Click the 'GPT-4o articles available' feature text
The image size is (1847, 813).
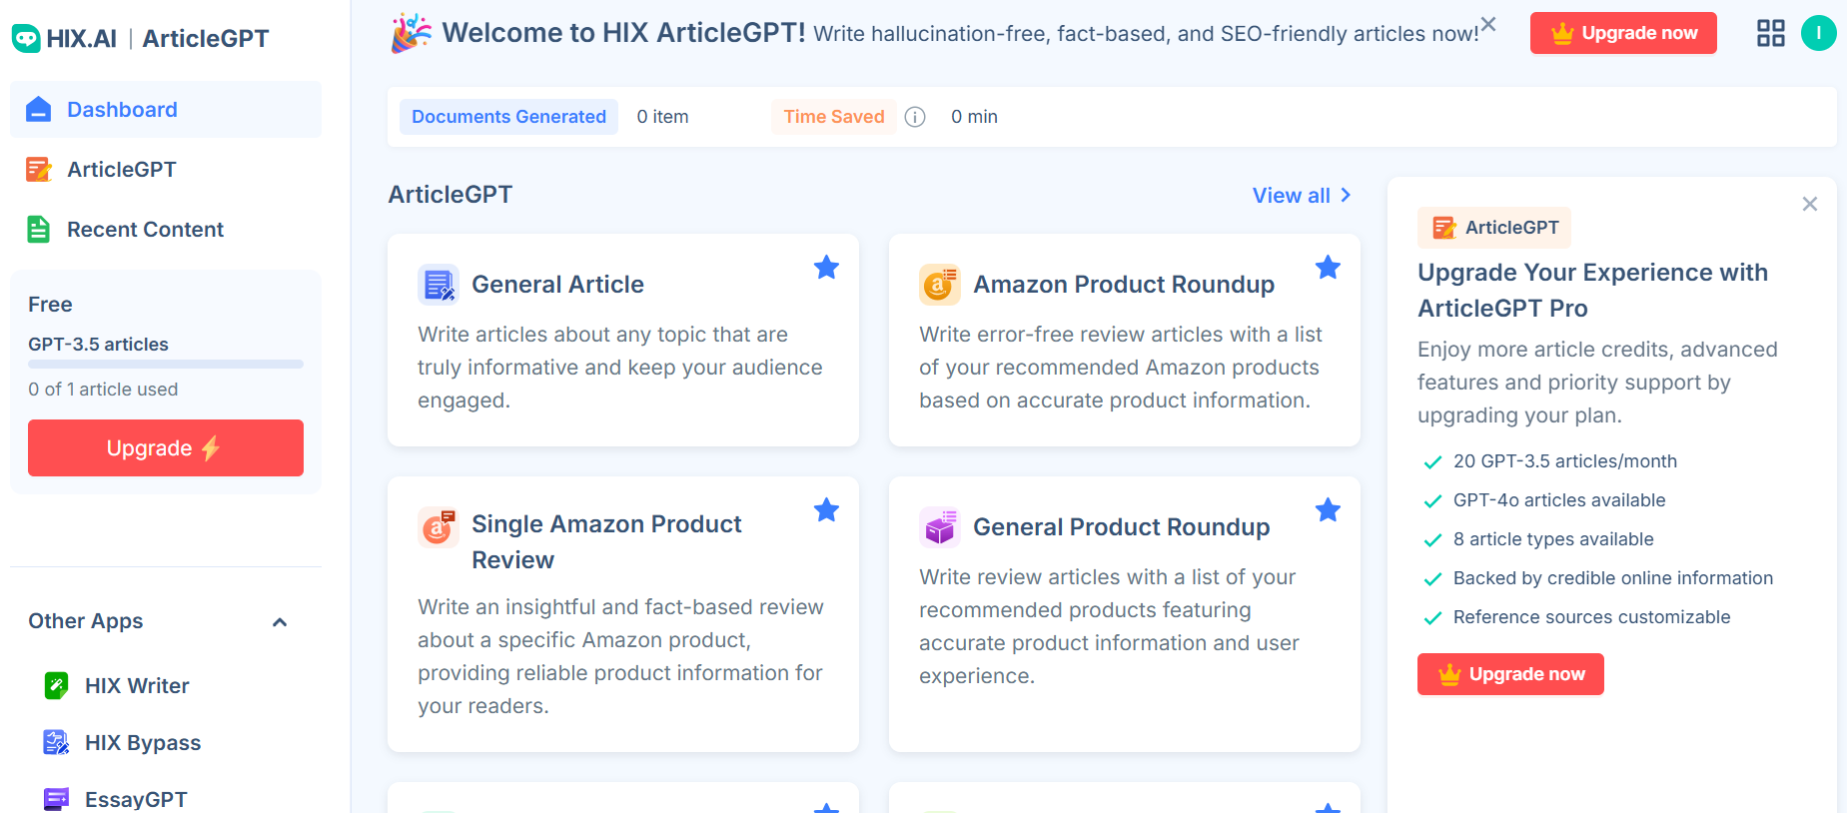coord(1559,500)
